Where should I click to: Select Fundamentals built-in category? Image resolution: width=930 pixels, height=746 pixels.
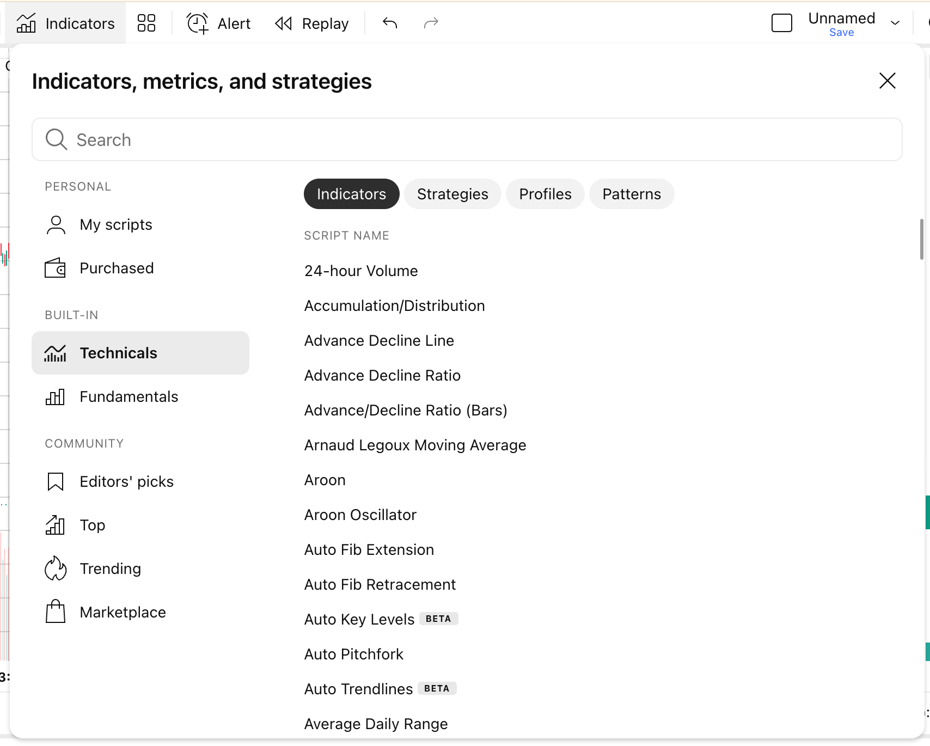(x=140, y=396)
